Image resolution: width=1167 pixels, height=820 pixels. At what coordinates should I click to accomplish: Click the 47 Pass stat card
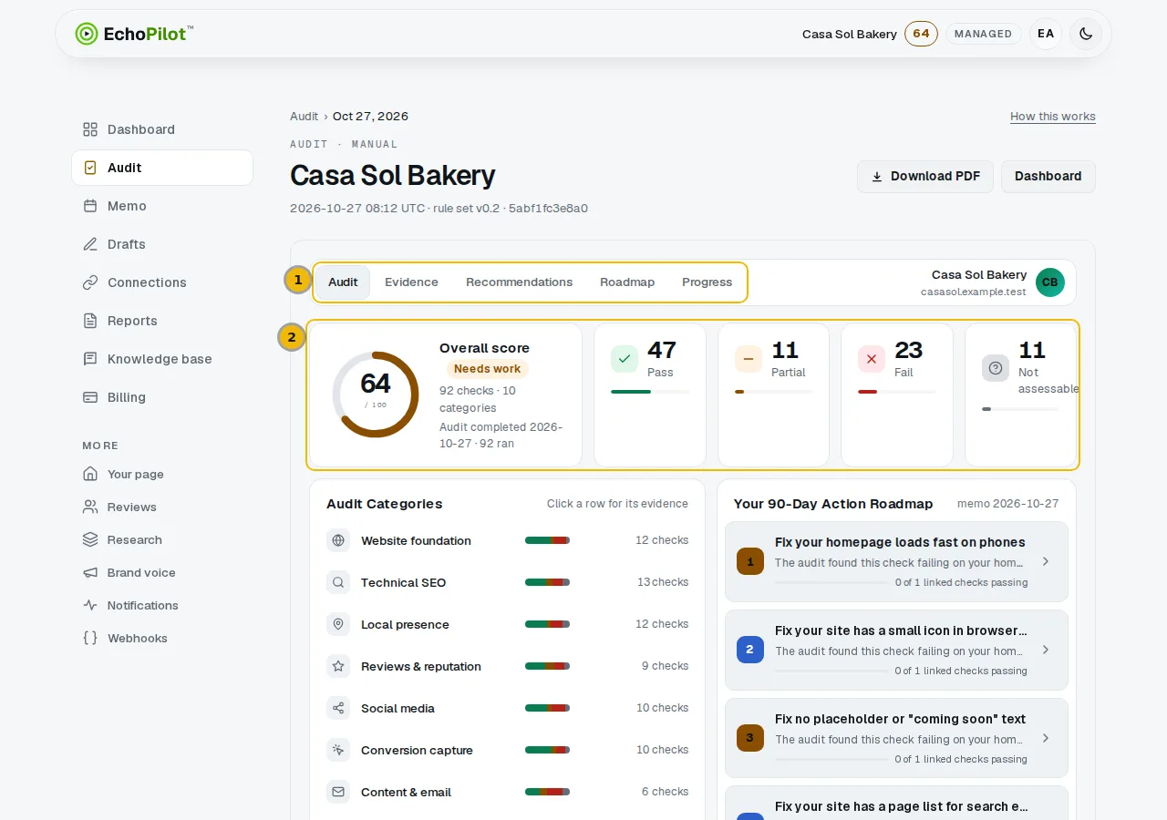coord(650,395)
